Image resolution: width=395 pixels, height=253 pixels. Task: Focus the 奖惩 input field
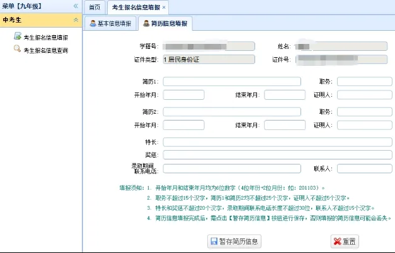click(277, 154)
